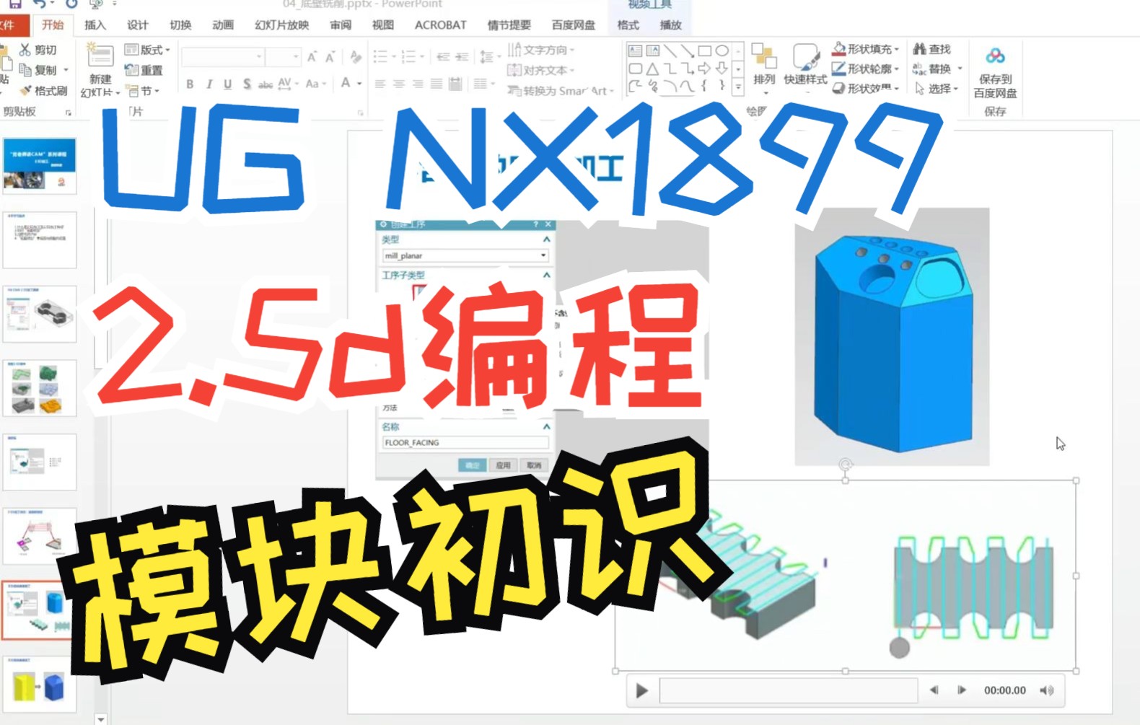
Task: Open Shape Outline (形状轮廓) color menu
Action: point(865,69)
